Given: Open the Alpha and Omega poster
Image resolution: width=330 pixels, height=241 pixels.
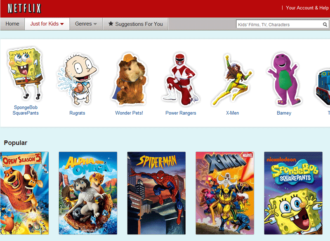Looking at the screenshot, I should point(88,193).
